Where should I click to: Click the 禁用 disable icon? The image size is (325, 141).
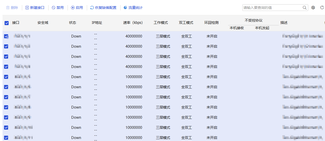click(x=53, y=8)
